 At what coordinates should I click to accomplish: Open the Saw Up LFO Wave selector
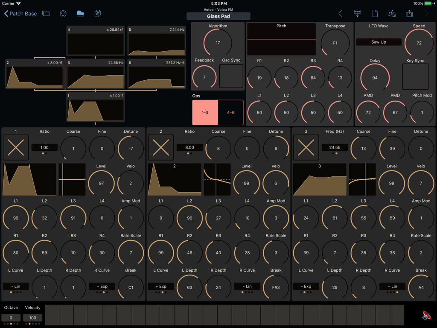[378, 42]
